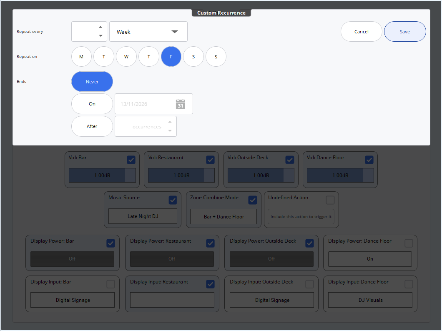Viewport: 442px width, 331px height.
Task: Uncheck the Vol: Dance Floor checkbox
Action: click(x=369, y=160)
